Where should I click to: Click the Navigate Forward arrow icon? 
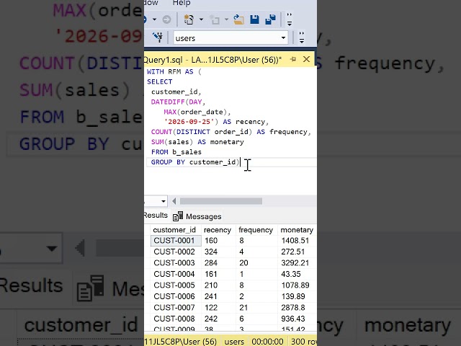point(166,19)
